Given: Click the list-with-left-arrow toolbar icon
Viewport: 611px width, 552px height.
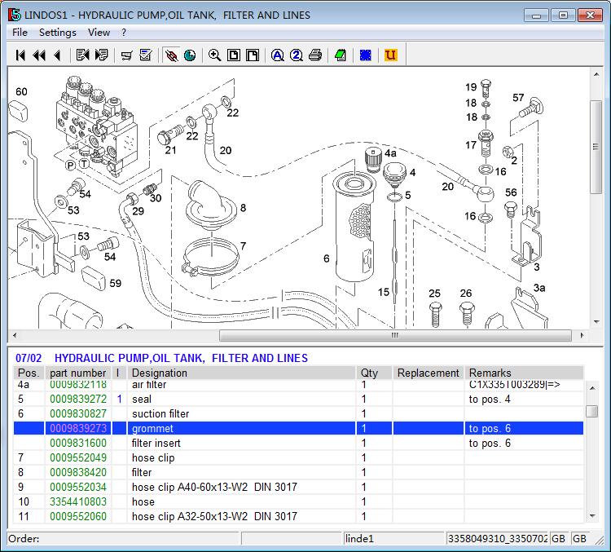Looking at the screenshot, I should coord(82,55).
